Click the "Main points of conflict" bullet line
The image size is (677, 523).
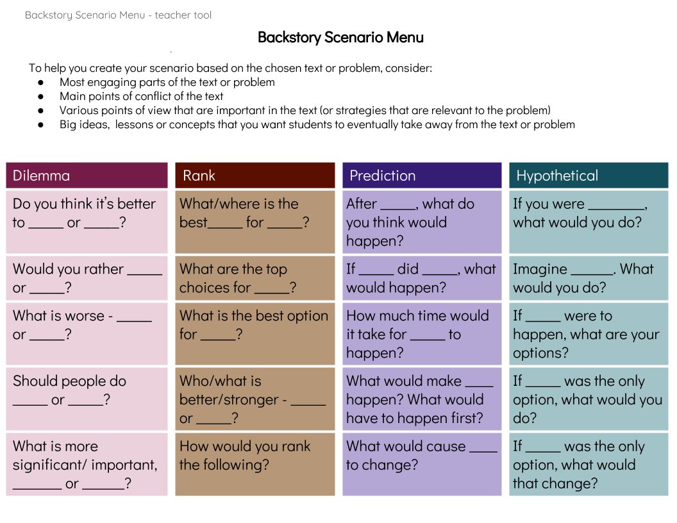[141, 96]
